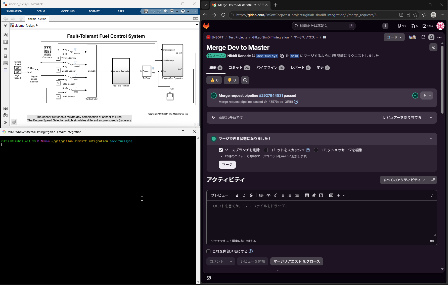Viewport: 448px width, 285px height.
Task: Open the Test Projects breadcrumb link
Action: tap(238, 37)
